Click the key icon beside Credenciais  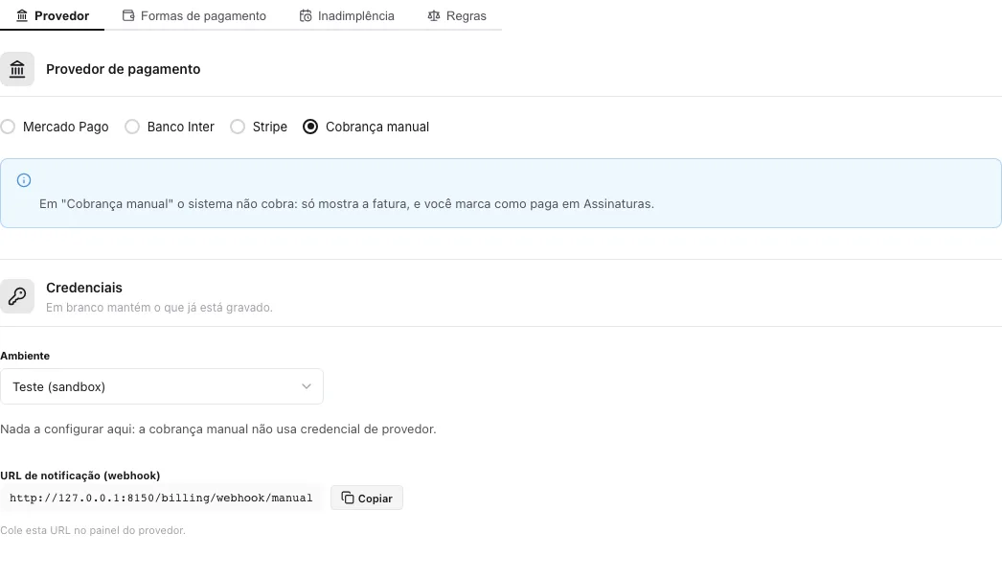[17, 297]
